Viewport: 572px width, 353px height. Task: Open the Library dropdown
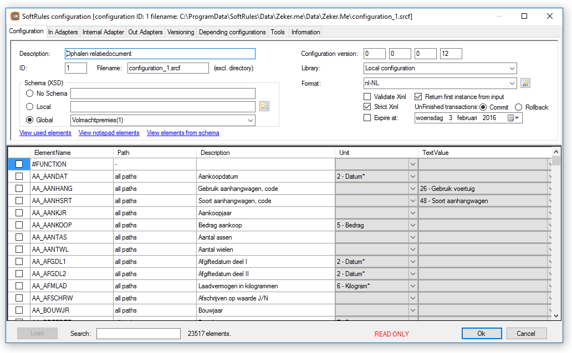point(512,68)
